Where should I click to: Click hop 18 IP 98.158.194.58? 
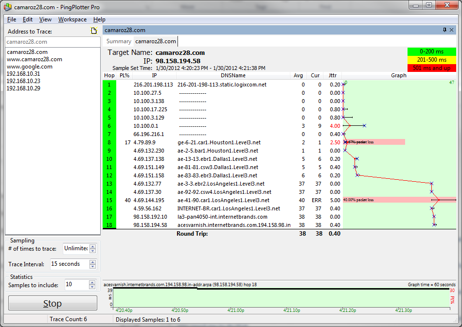pyautogui.click(x=150, y=225)
